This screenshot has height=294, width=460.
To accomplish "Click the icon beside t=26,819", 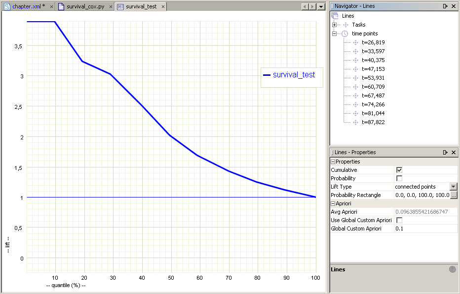I will [x=355, y=42].
